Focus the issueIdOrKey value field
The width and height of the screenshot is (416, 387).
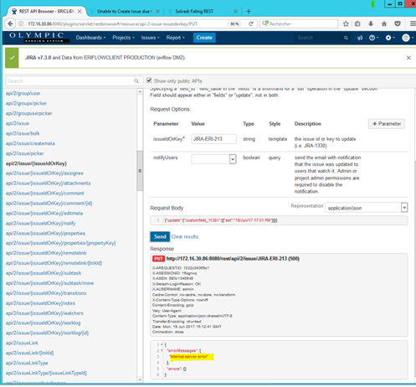point(213,139)
